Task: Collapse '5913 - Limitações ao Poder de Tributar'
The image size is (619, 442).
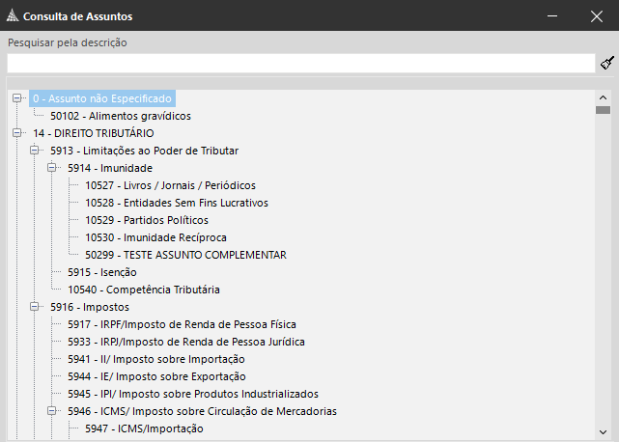Action: pos(35,150)
